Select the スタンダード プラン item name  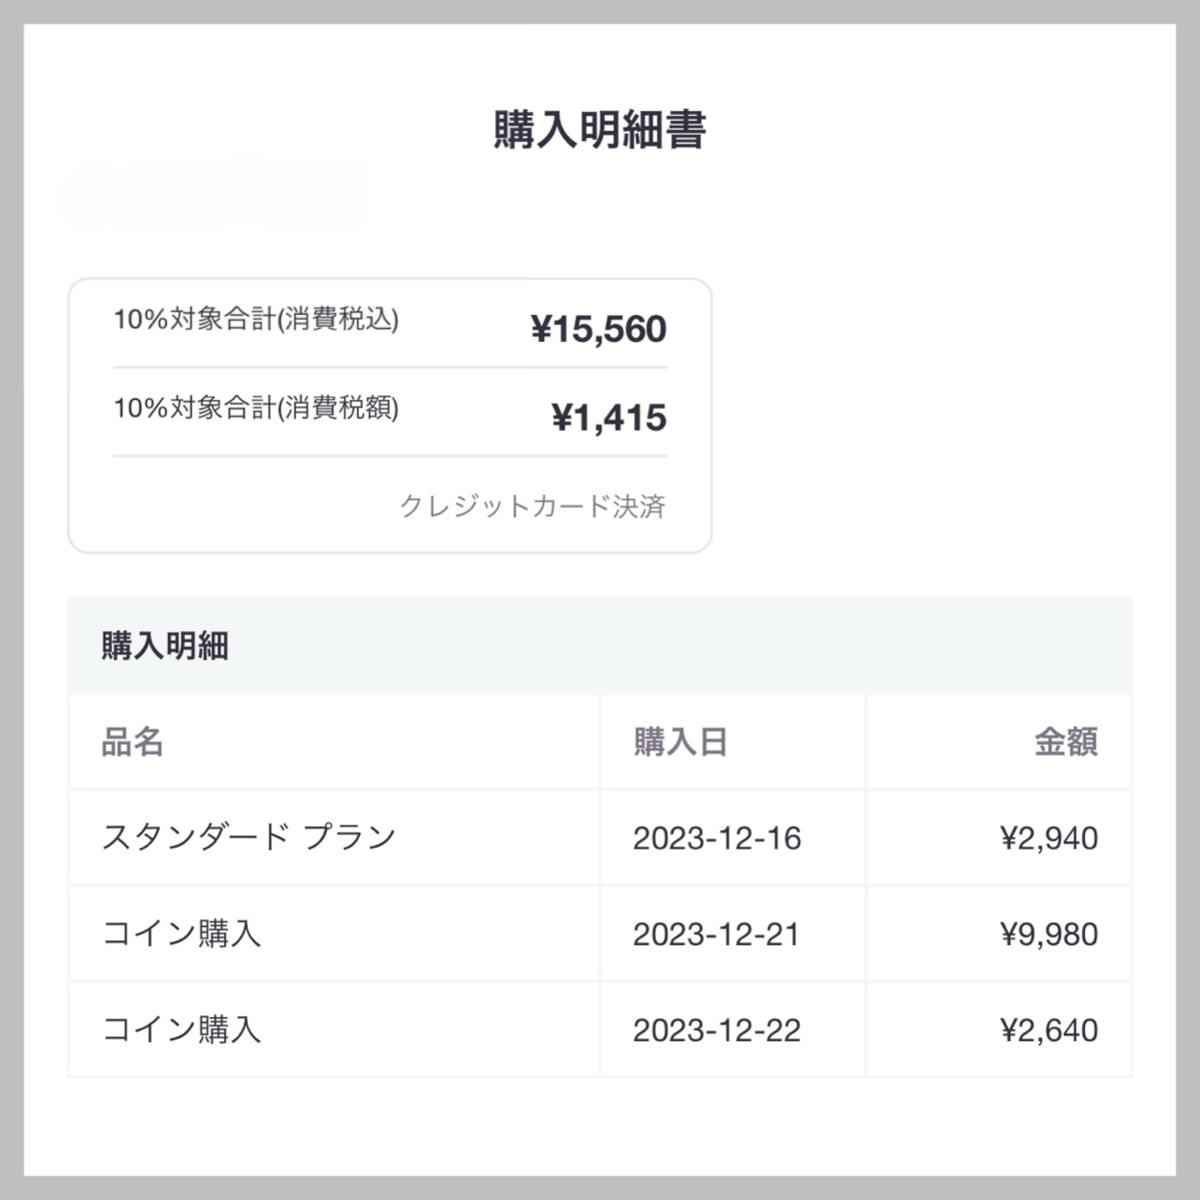[x=249, y=837]
